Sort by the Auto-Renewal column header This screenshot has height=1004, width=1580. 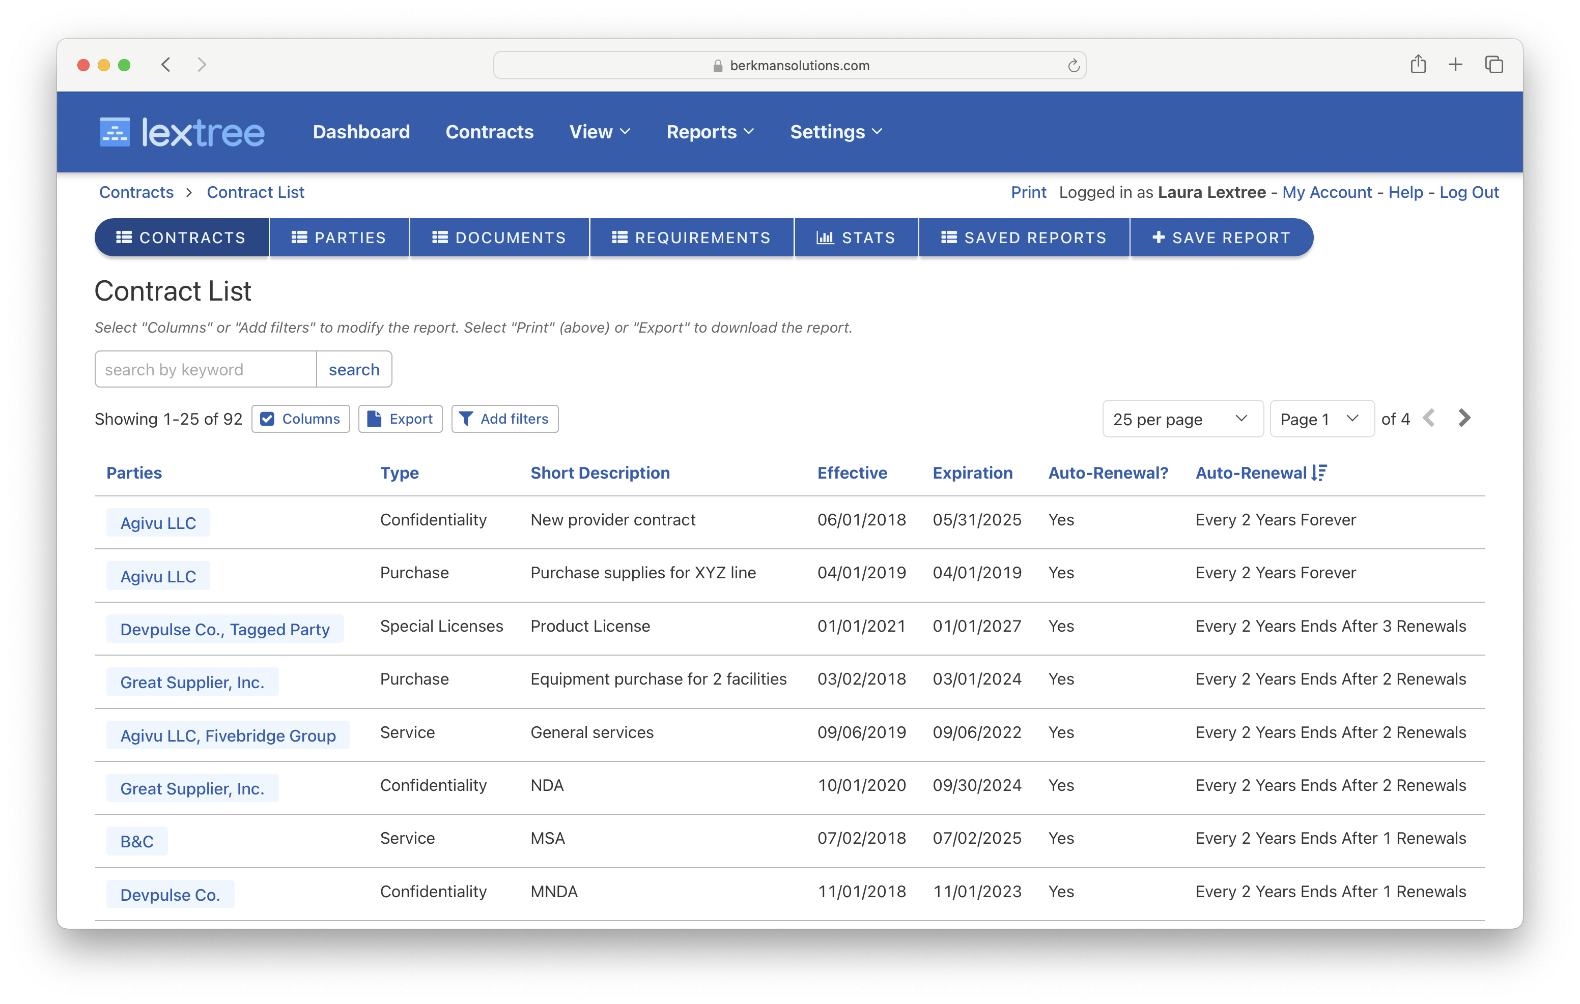[1251, 473]
